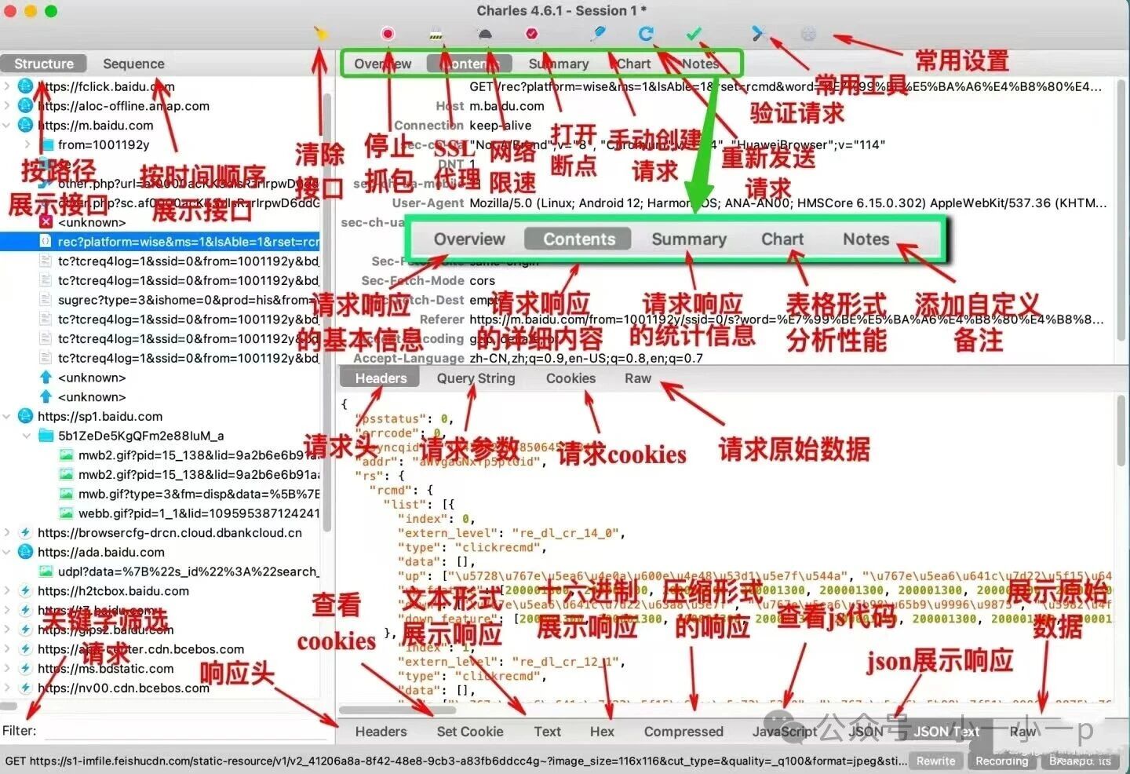Repeat the selected request icon

[646, 33]
